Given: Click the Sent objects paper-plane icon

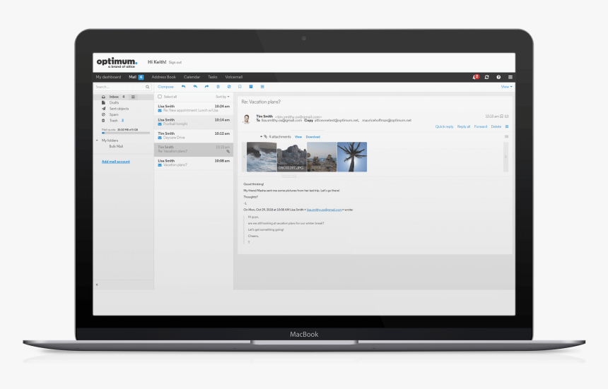Looking at the screenshot, I should click(103, 109).
